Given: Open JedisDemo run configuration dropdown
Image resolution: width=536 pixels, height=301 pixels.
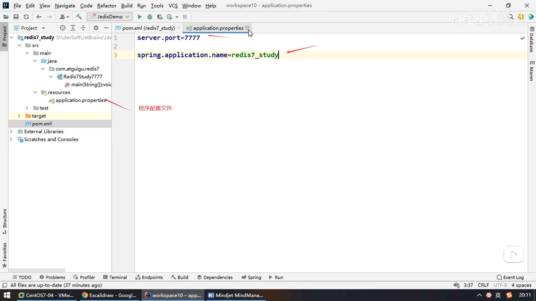Looking at the screenshot, I should 109,17.
